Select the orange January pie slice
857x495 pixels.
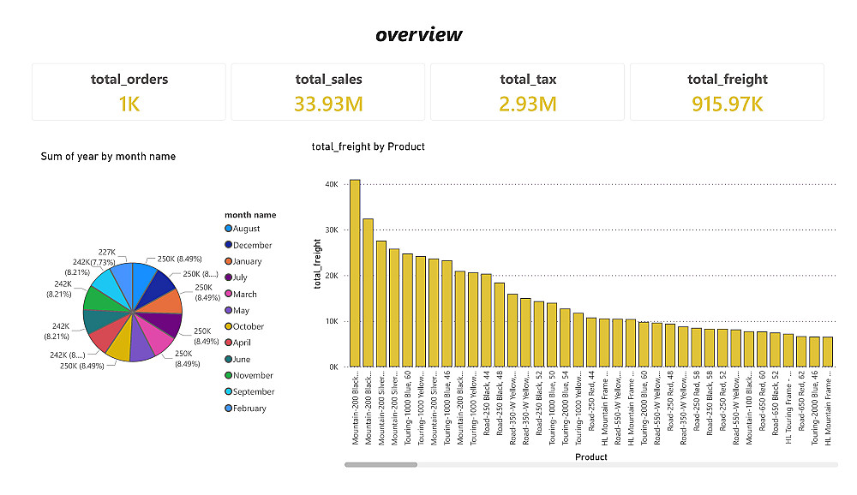point(168,302)
